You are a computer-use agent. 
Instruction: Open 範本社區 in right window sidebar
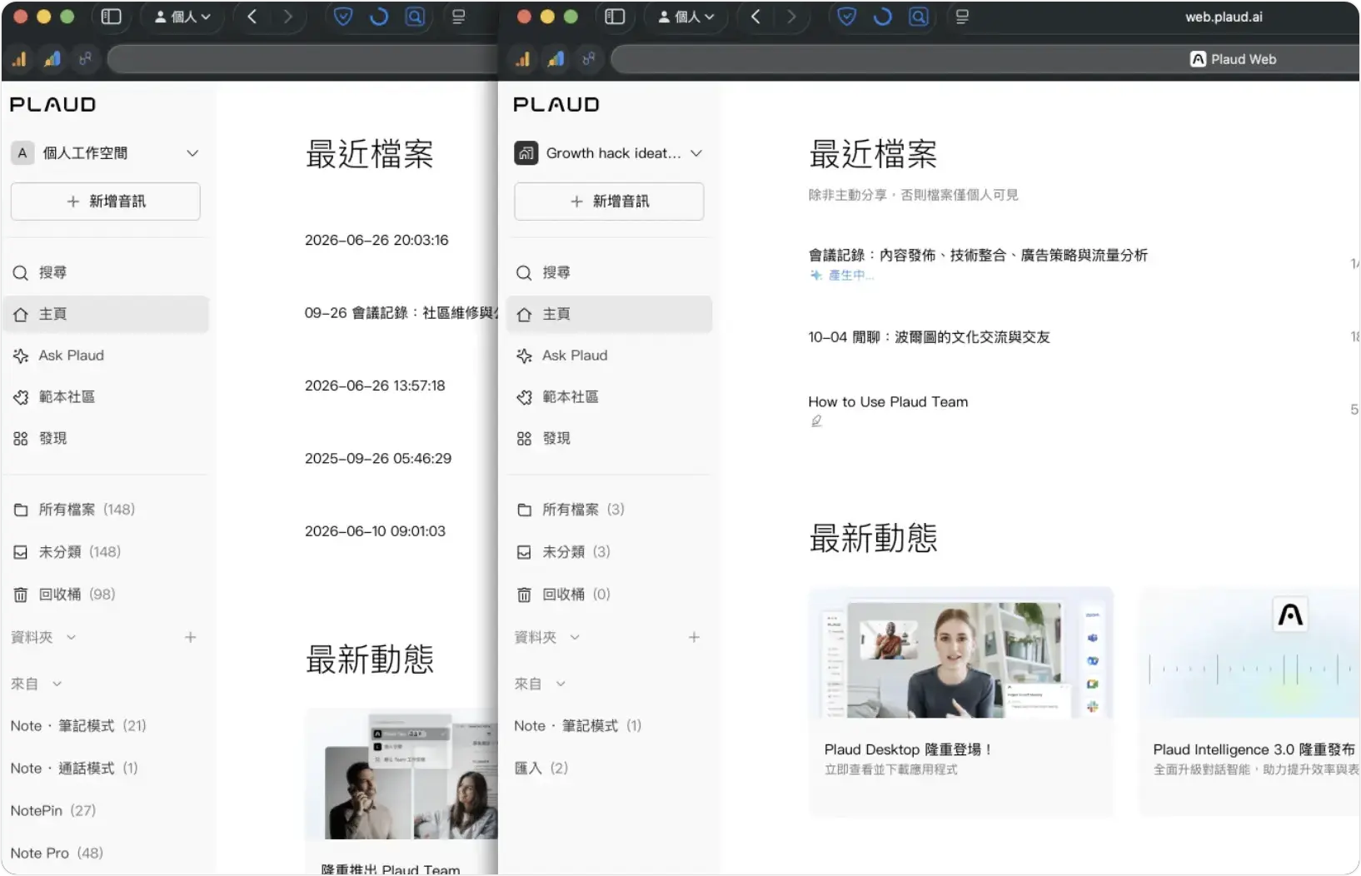click(x=609, y=397)
